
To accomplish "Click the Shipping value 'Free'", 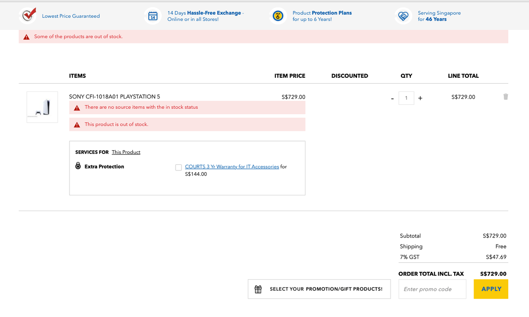I will 501,247.
